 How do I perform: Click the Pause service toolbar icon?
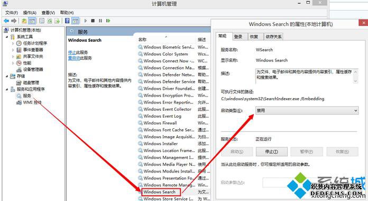click(100, 21)
